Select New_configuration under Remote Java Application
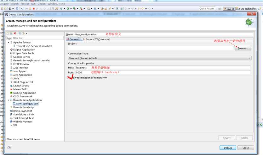 pos(26,104)
